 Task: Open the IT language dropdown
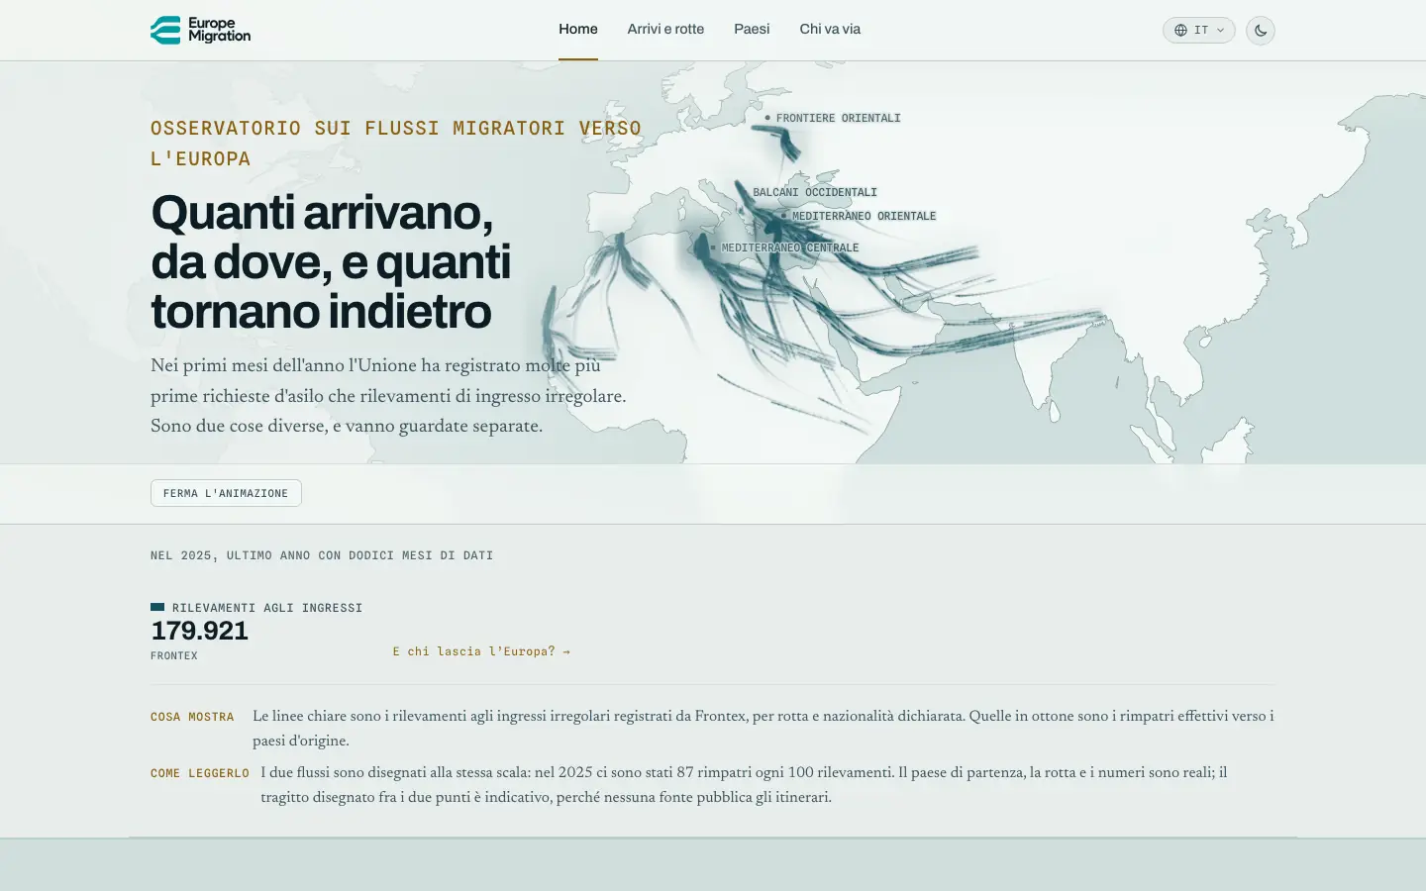tap(1199, 30)
